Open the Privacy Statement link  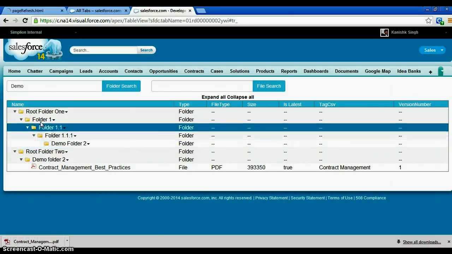272,198
